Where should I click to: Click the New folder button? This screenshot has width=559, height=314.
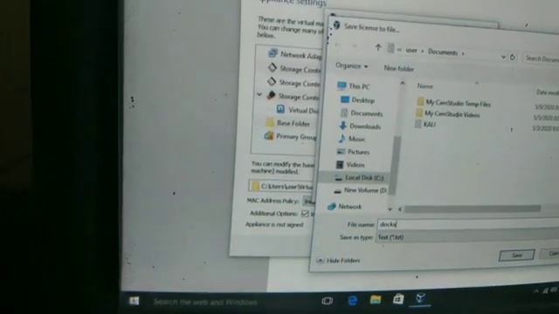click(x=399, y=68)
